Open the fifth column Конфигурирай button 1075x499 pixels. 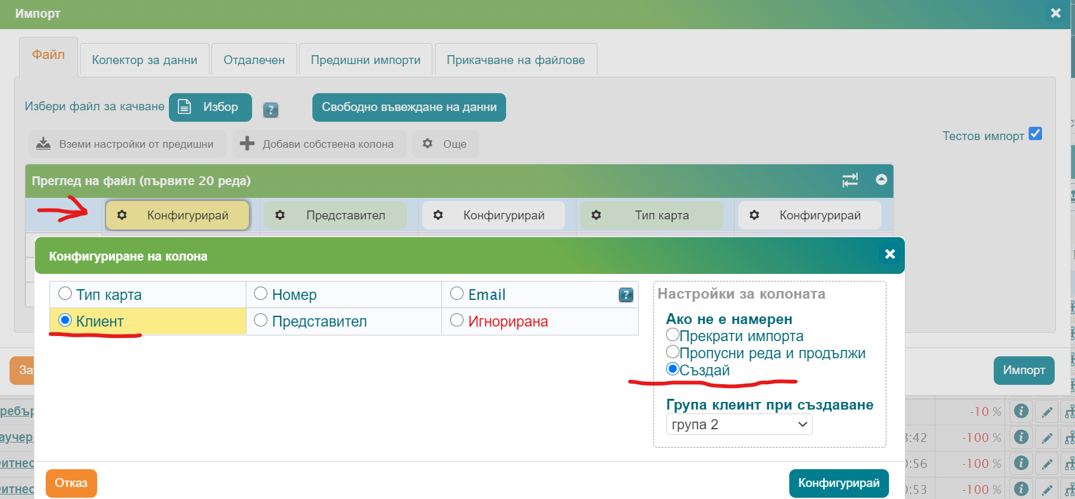pos(810,215)
